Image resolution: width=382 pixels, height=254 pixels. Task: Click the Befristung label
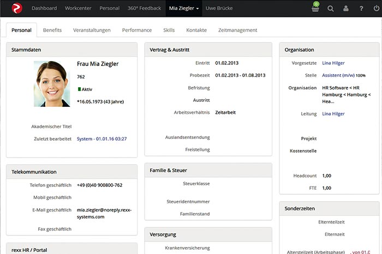coord(199,88)
